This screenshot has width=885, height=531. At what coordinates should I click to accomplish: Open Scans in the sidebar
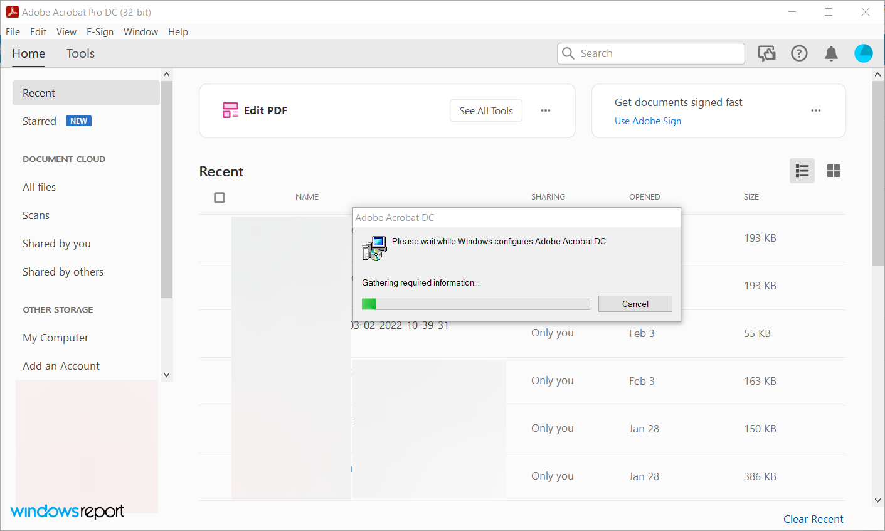point(36,215)
